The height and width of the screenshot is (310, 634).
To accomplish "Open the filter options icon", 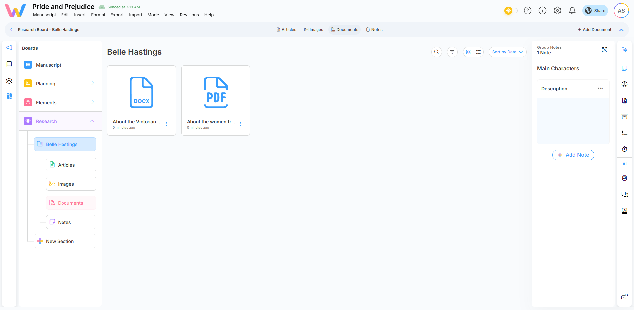I will pos(452,52).
